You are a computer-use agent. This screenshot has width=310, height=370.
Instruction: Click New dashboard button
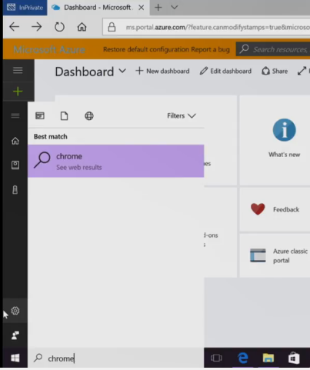(162, 71)
